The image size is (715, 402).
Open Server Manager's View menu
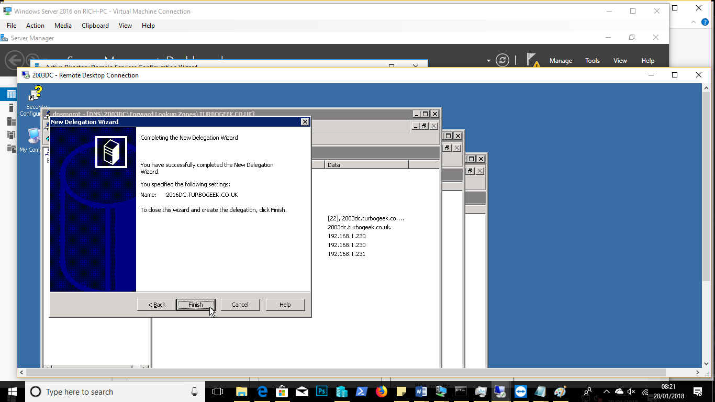620,61
